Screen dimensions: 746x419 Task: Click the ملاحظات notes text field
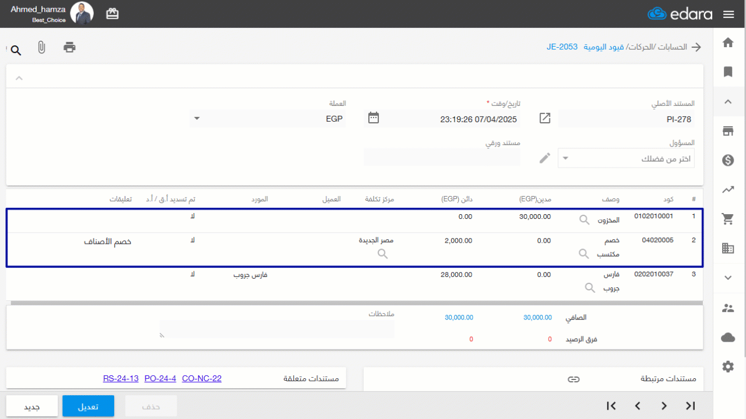coord(277,329)
